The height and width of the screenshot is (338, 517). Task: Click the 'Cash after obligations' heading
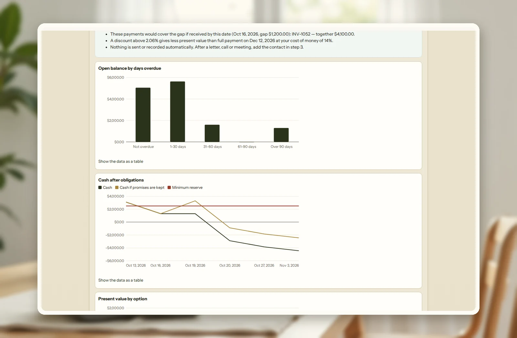[121, 180]
